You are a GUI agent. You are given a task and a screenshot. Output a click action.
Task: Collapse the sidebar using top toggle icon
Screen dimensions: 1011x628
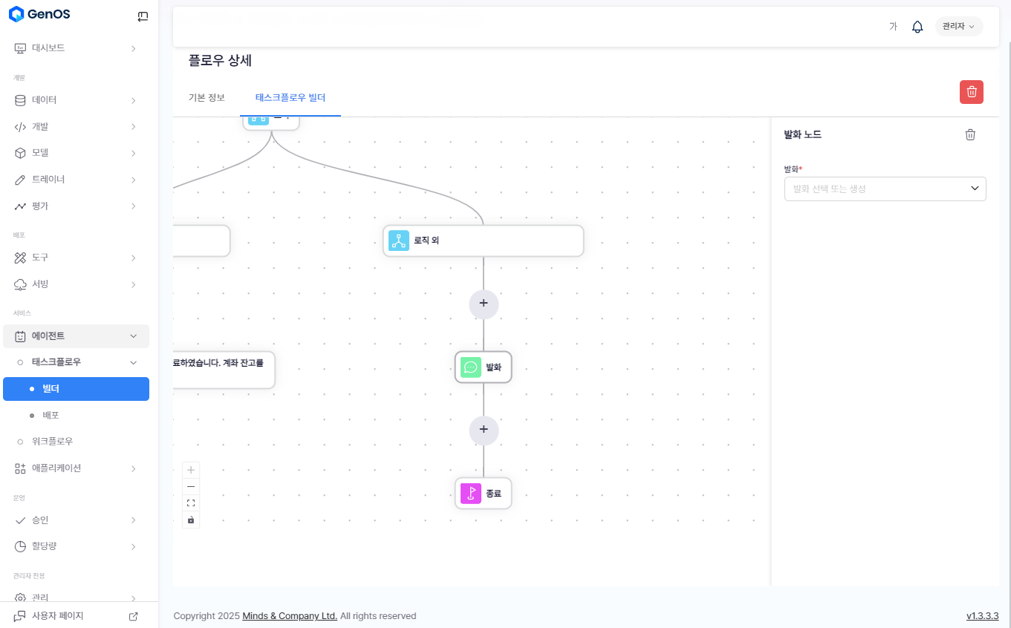(x=143, y=16)
